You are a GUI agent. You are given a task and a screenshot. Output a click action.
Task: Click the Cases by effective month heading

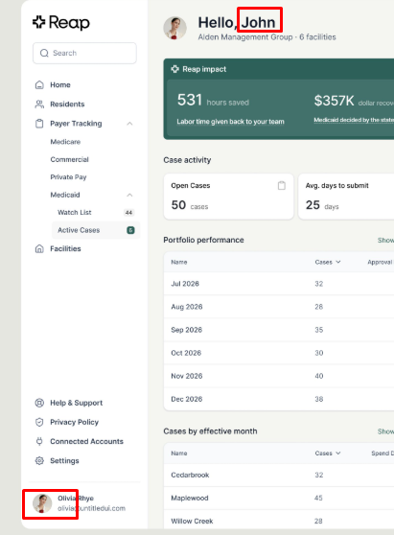click(x=210, y=431)
